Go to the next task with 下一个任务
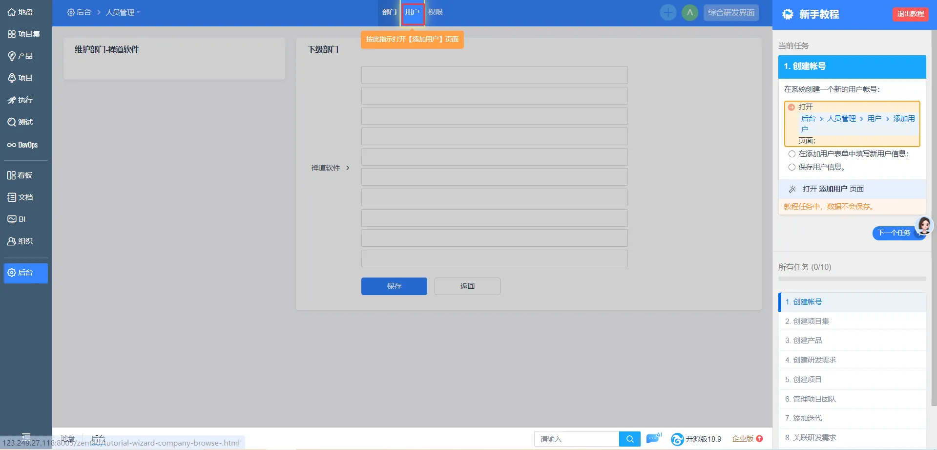 (895, 233)
